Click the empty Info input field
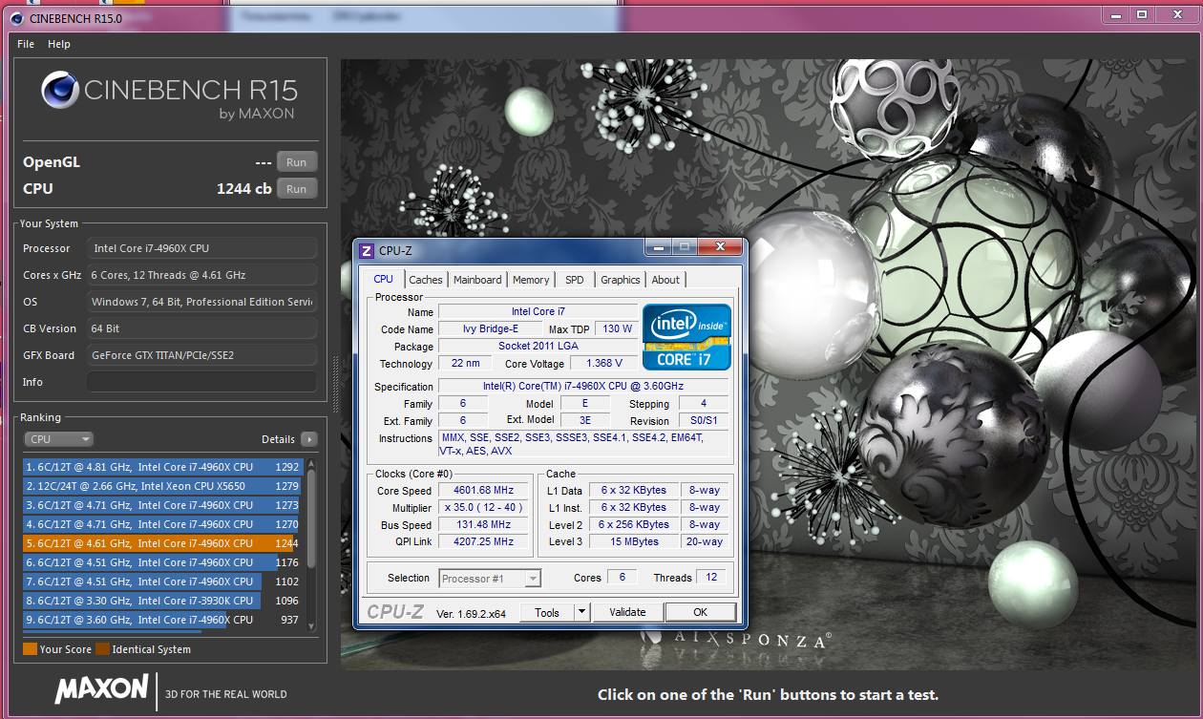This screenshot has width=1203, height=719. point(201,382)
